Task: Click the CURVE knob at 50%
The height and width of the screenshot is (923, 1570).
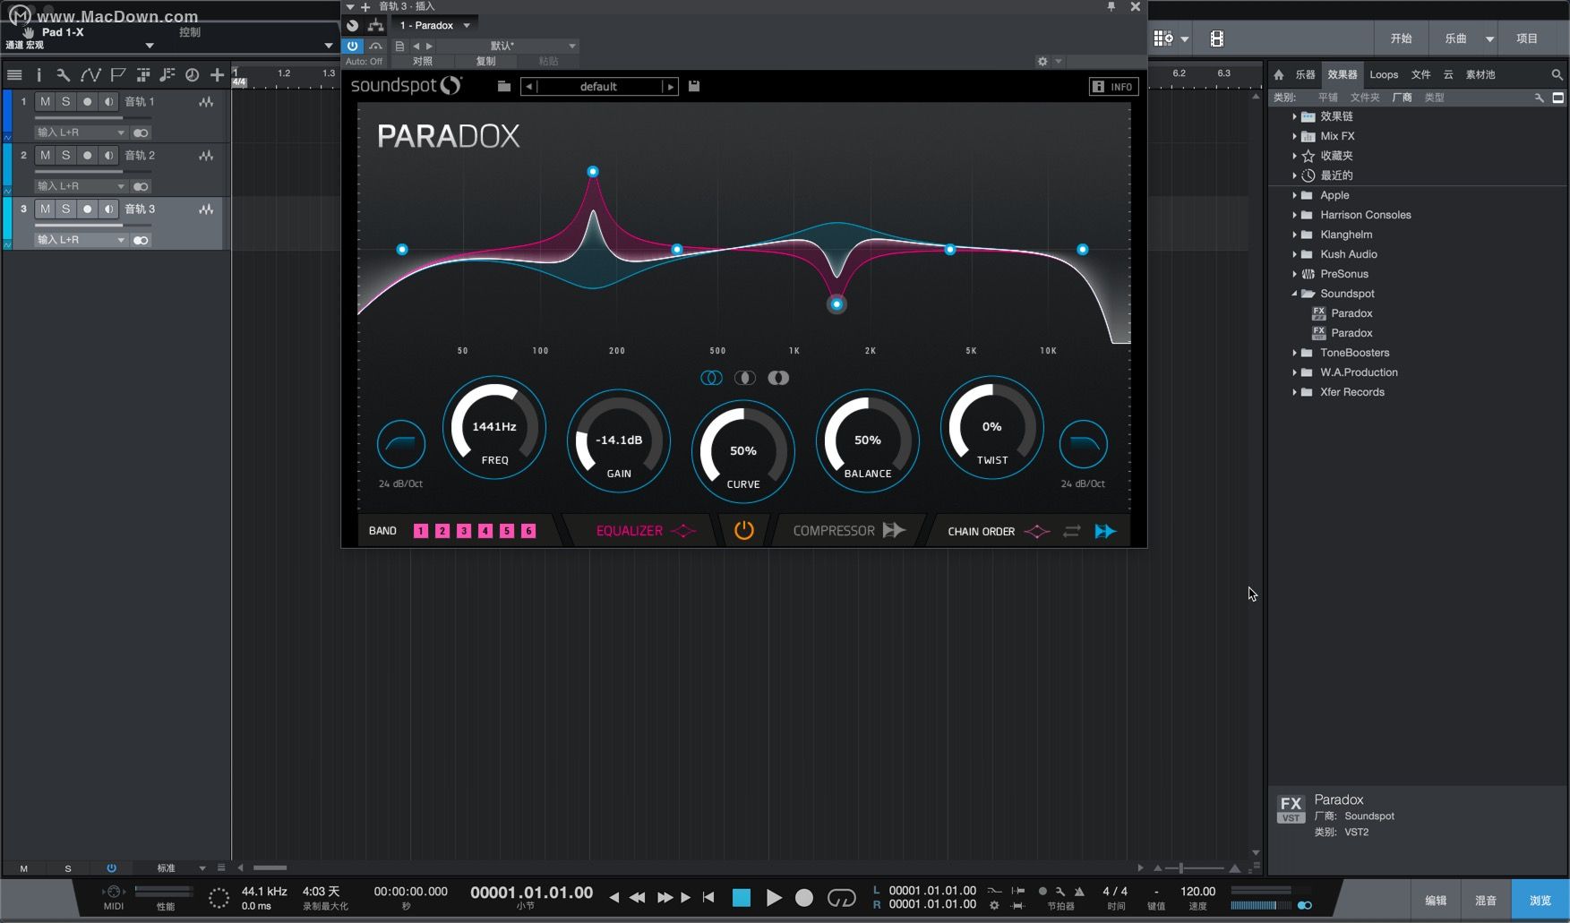Action: tap(743, 452)
